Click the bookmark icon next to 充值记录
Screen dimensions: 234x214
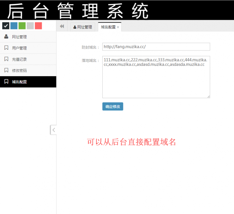[6, 59]
